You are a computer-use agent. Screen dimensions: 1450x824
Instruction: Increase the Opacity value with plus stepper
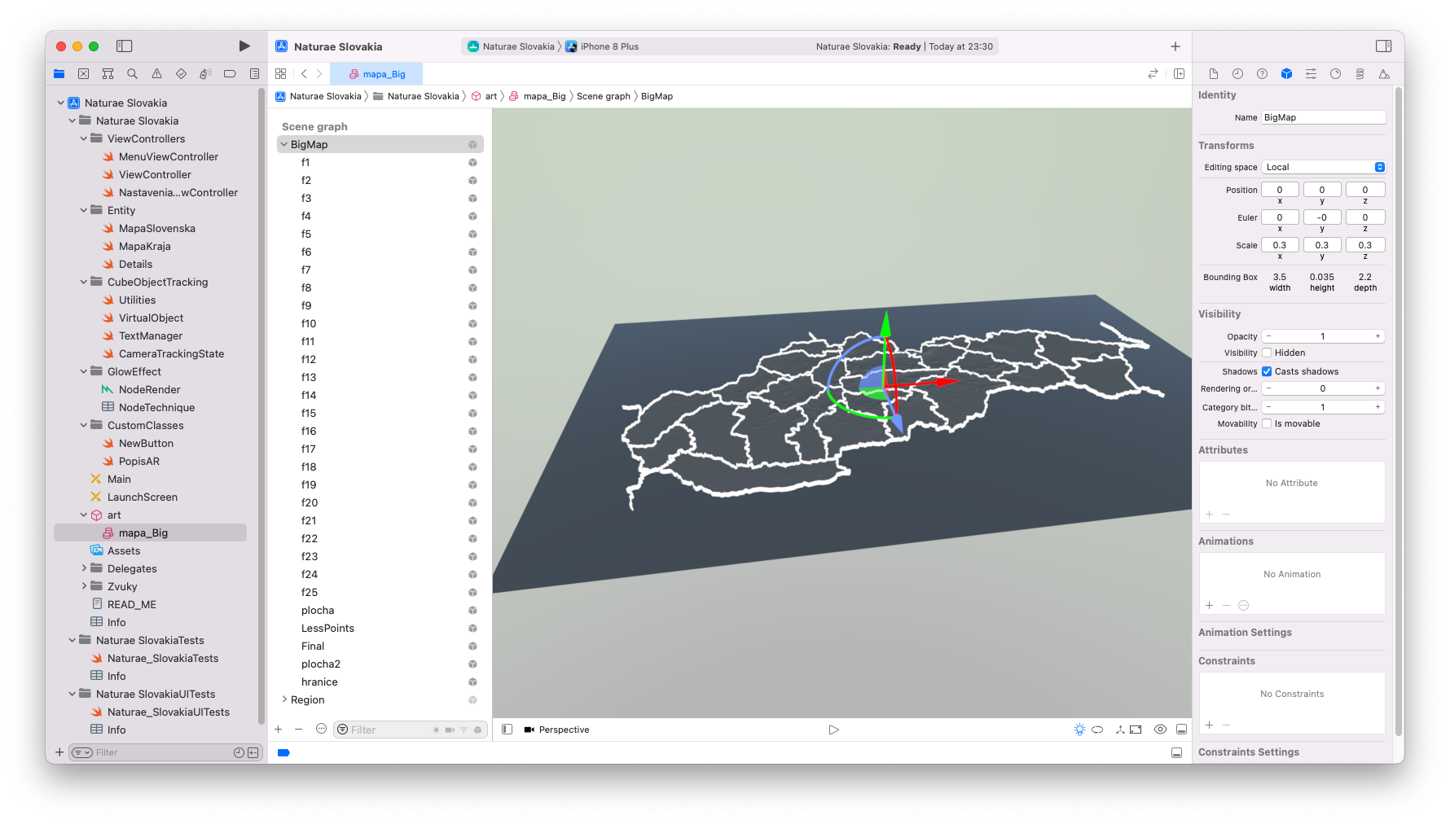coord(1377,336)
